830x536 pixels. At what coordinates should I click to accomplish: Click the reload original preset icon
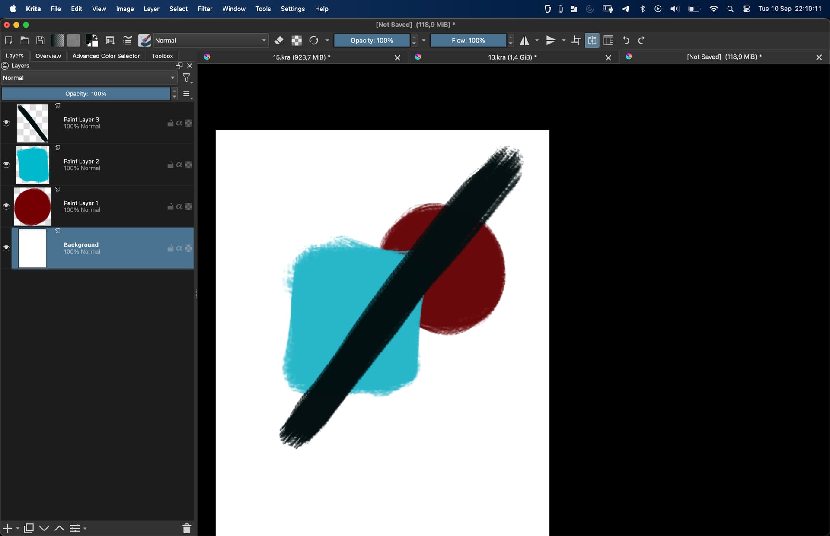pyautogui.click(x=313, y=41)
